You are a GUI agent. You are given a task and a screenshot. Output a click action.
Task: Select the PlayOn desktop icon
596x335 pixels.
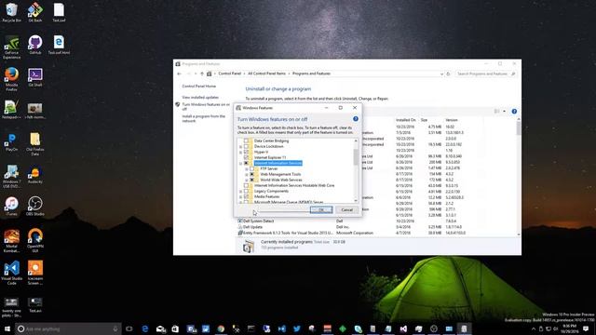pyautogui.click(x=11, y=141)
